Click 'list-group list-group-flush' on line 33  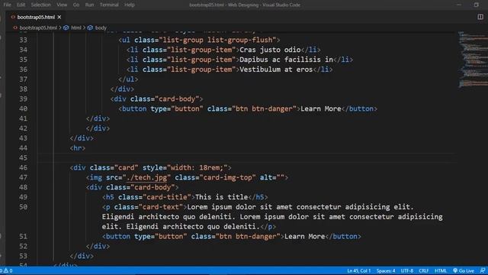point(217,40)
